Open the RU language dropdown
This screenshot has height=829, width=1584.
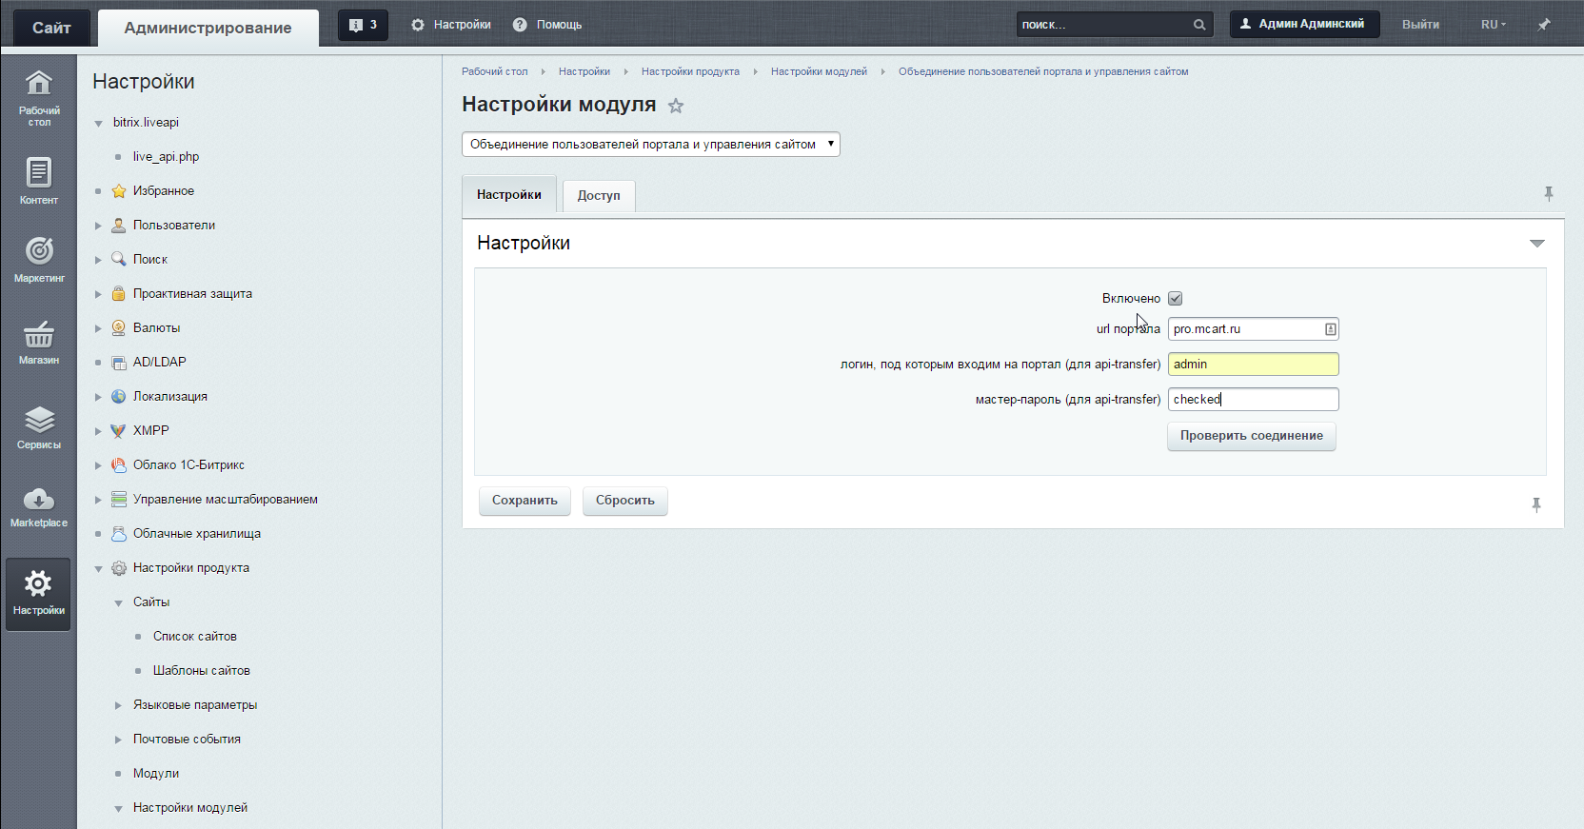[x=1493, y=25]
